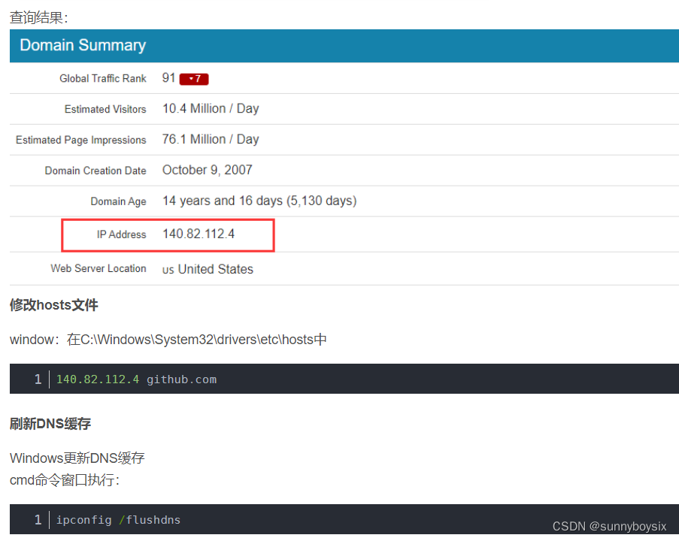Click the Domain Summary header bar
The height and width of the screenshot is (541, 679).
coord(81,45)
